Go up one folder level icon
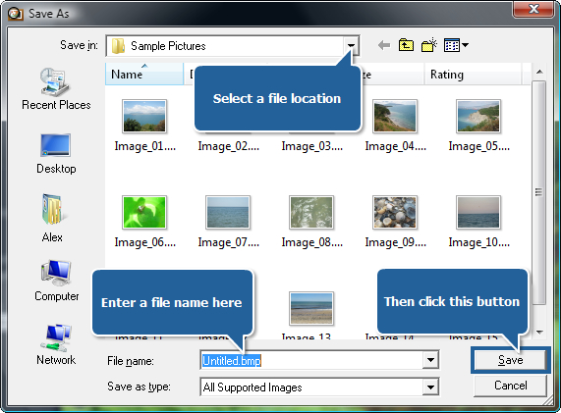The image size is (561, 413). point(406,45)
